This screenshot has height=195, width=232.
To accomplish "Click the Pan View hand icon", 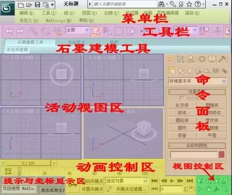I will [x=209, y=189].
